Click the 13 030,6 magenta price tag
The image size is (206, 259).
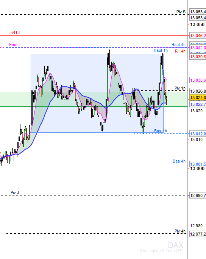click(x=198, y=80)
